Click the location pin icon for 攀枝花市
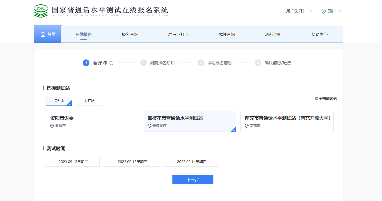The width and height of the screenshot is (382, 201). pyautogui.click(x=149, y=126)
